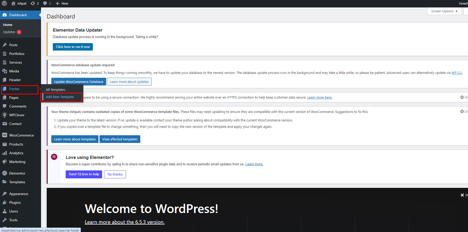Open the WP CLI link
468x232 pixels.
tap(457, 73)
